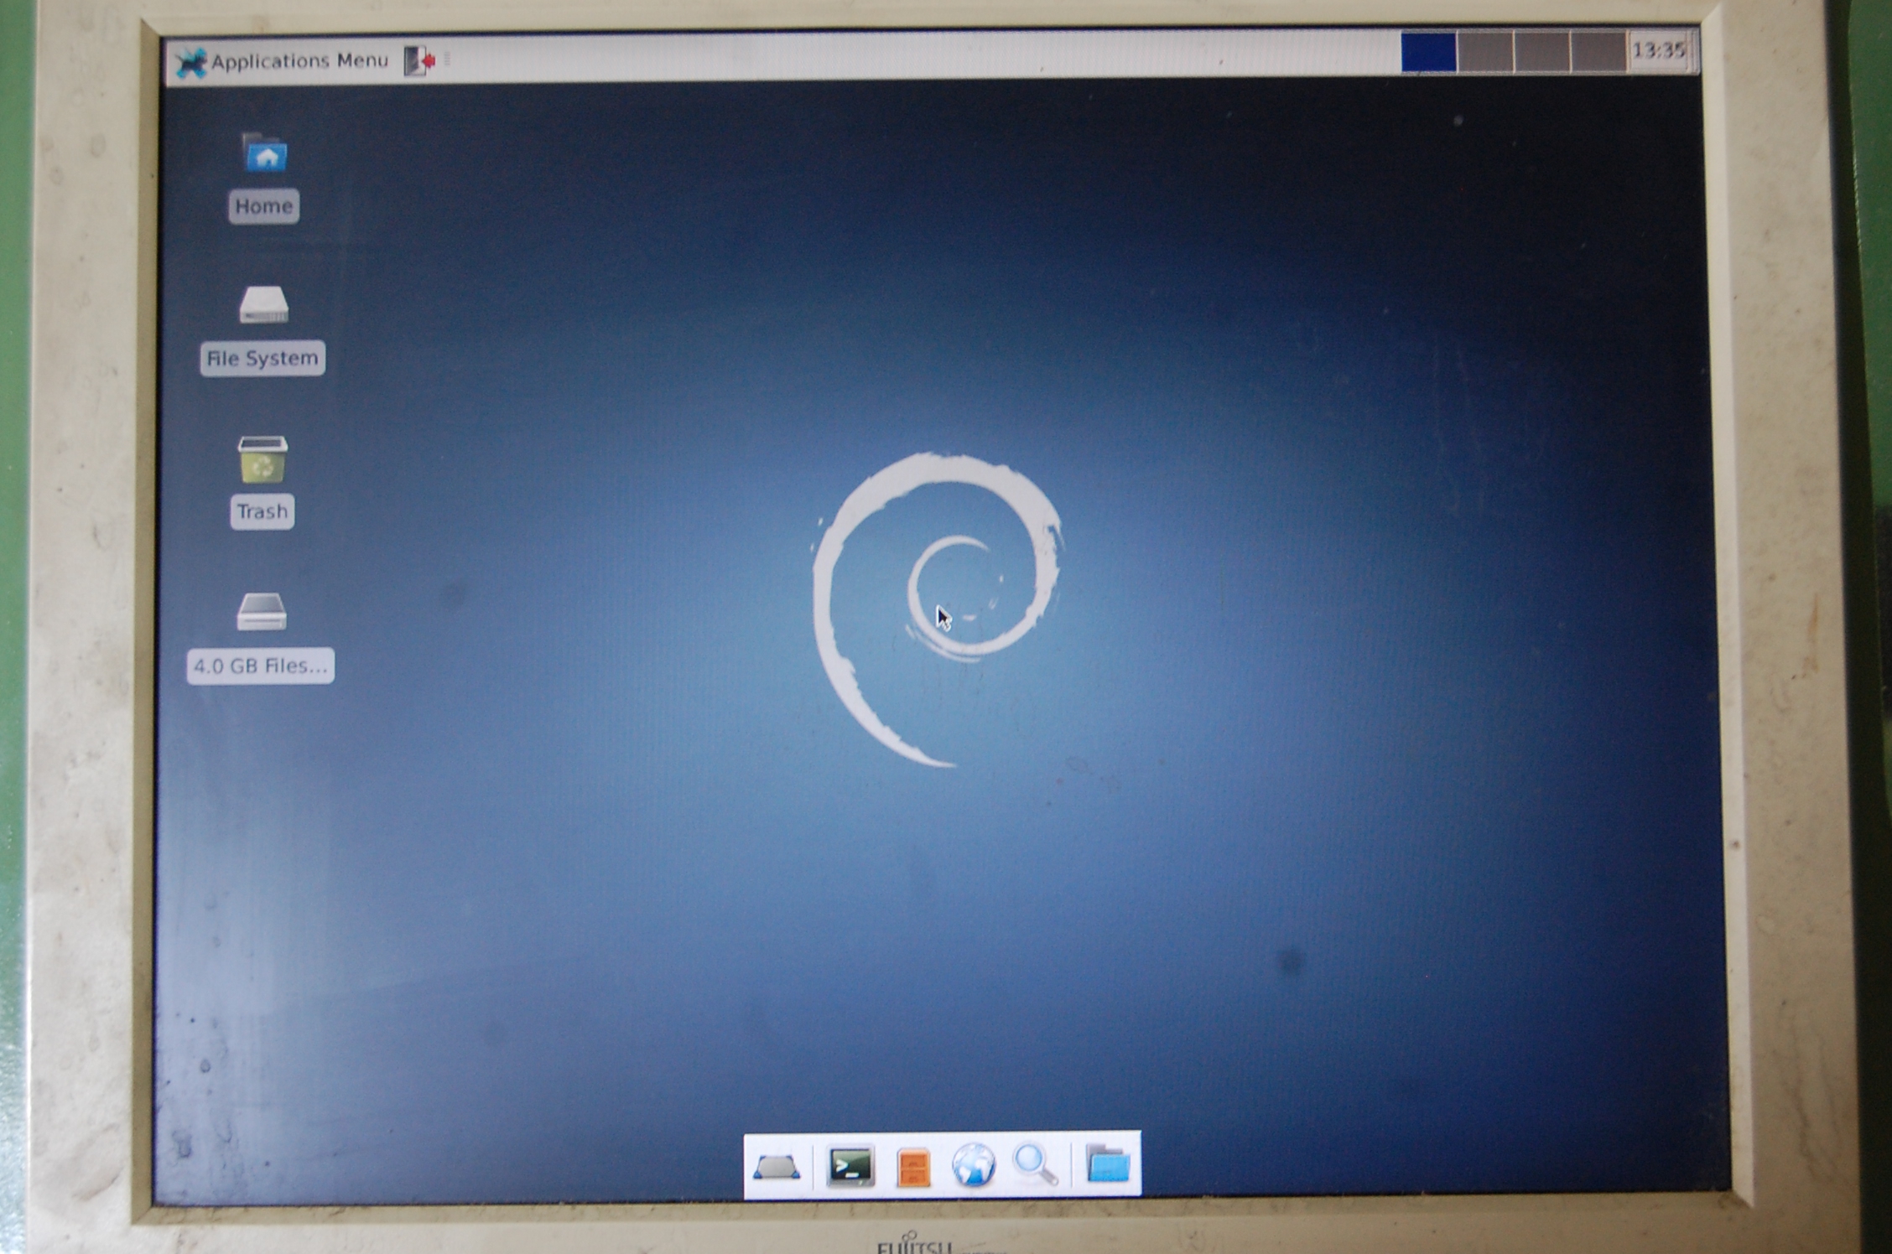The height and width of the screenshot is (1254, 1892).
Task: Click the Trash label text
Action: tap(262, 511)
